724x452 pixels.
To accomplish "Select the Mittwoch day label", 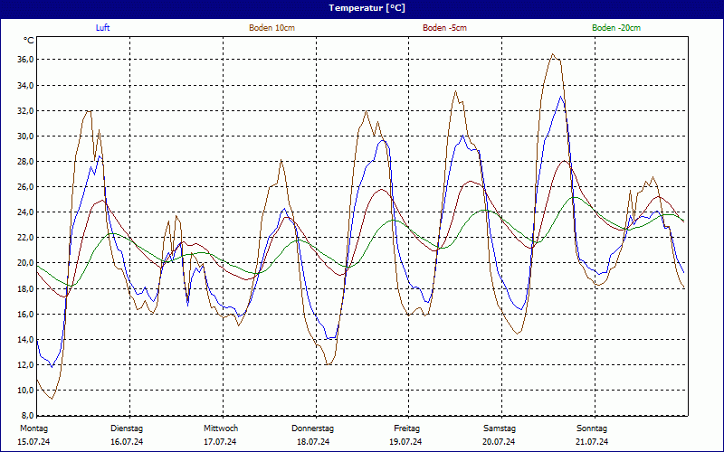I will [221, 428].
